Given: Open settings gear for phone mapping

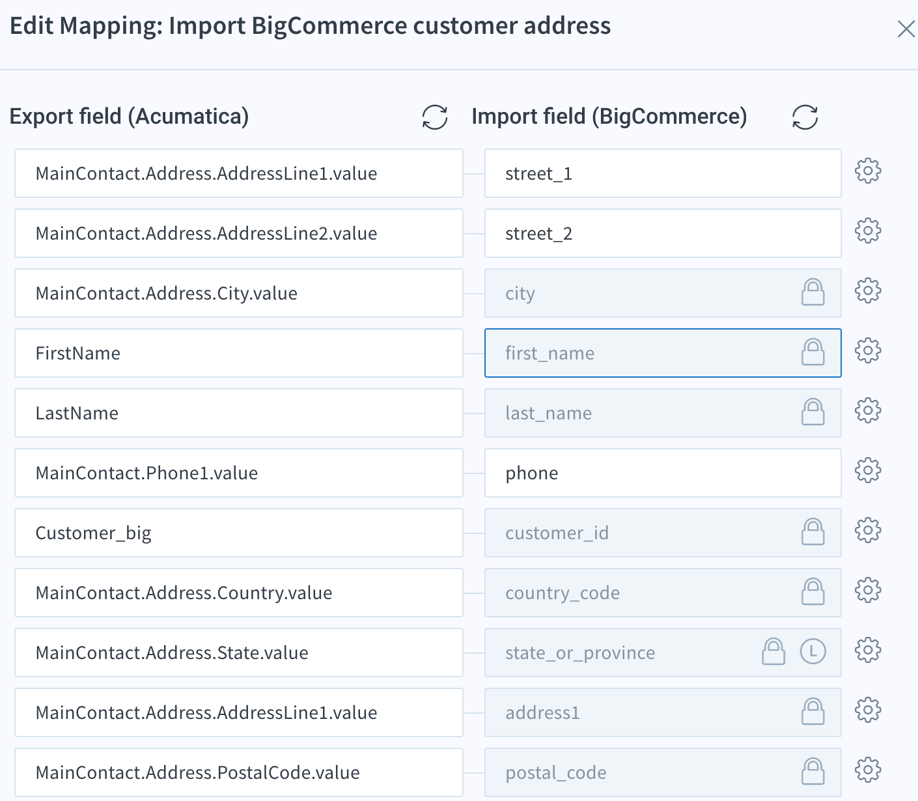Looking at the screenshot, I should point(868,471).
